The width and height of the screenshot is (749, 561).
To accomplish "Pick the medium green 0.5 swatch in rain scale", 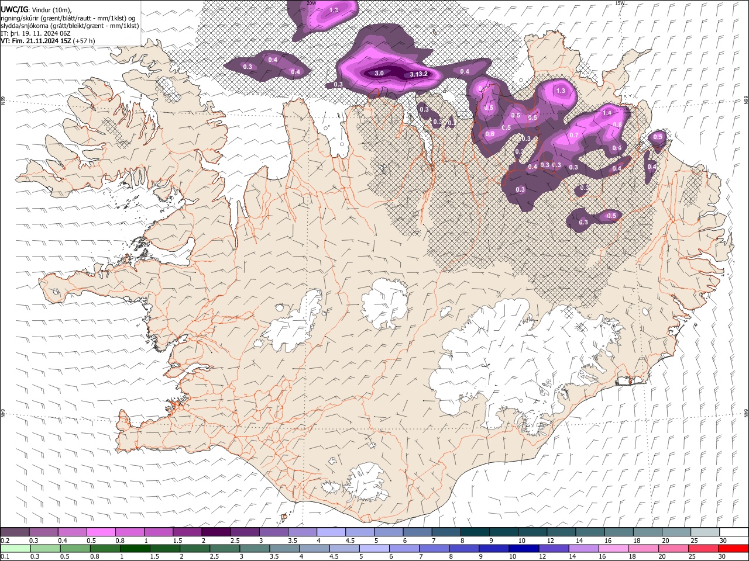I will pyautogui.click(x=75, y=549).
